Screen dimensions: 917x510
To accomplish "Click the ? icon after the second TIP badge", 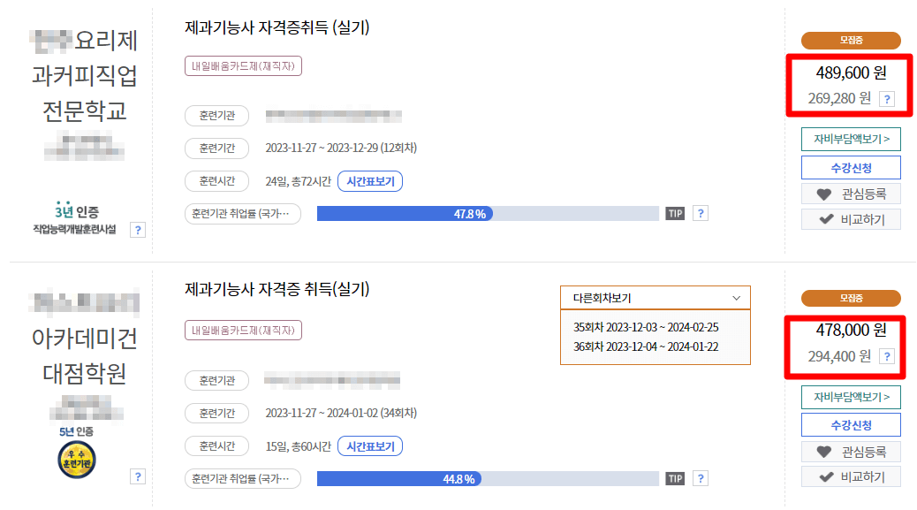I will click(x=700, y=478).
